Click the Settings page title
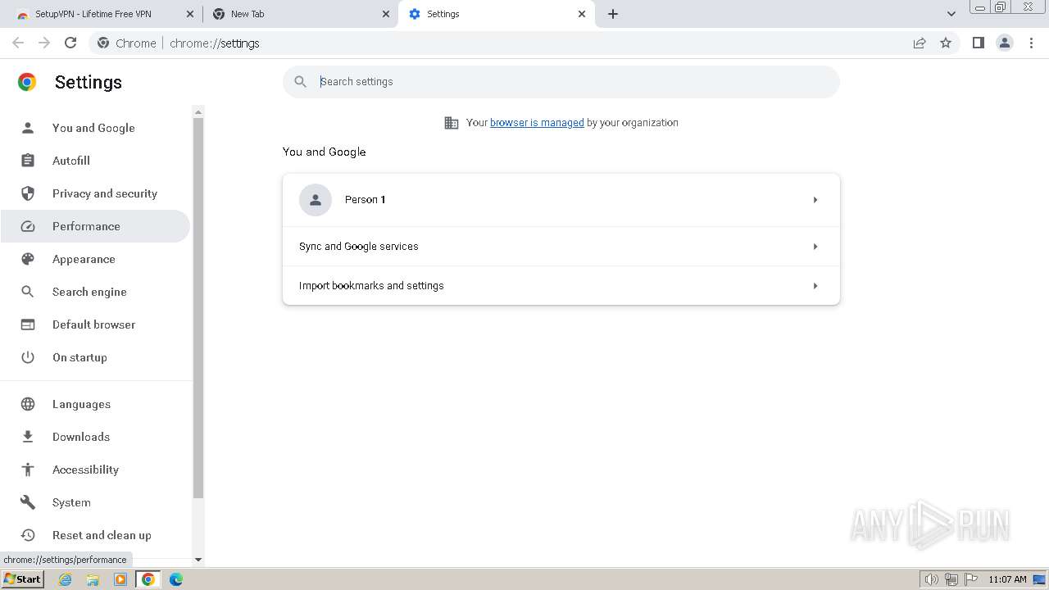 [x=89, y=82]
